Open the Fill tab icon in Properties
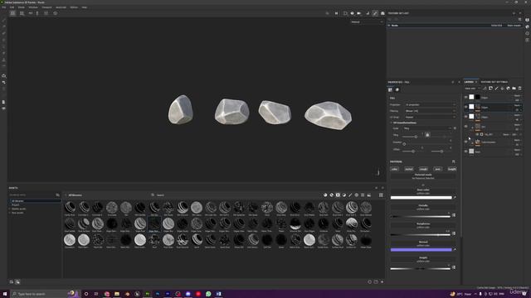Viewport: 531px width, 298px height. point(391,90)
